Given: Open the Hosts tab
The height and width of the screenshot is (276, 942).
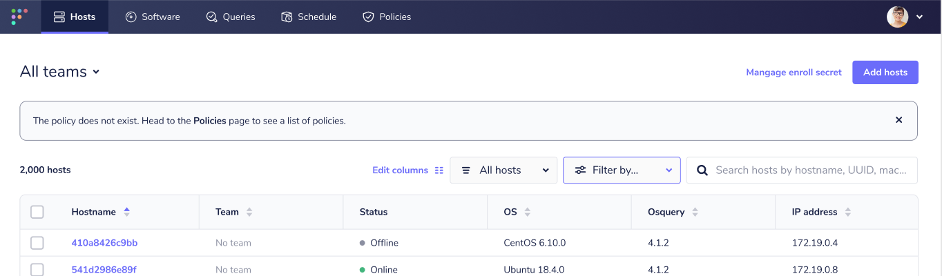Looking at the screenshot, I should pos(75,17).
